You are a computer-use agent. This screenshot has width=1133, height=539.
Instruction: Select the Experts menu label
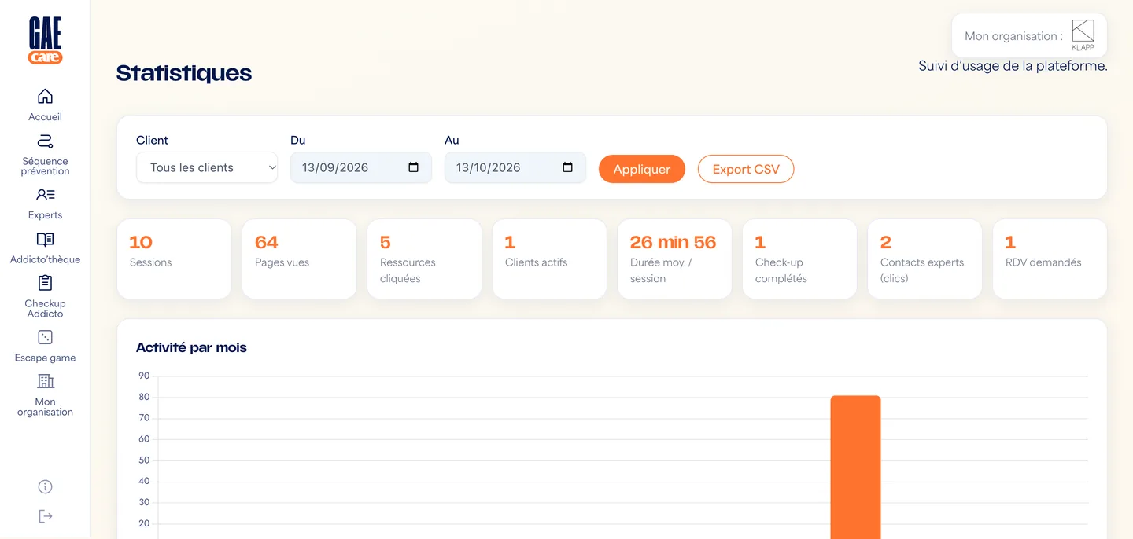[45, 215]
